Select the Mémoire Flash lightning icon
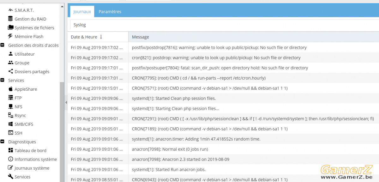Screen dimensions: 379x182 [10, 36]
